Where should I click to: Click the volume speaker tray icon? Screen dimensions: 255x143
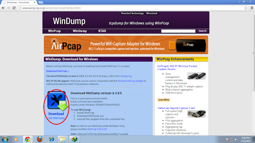(236, 139)
